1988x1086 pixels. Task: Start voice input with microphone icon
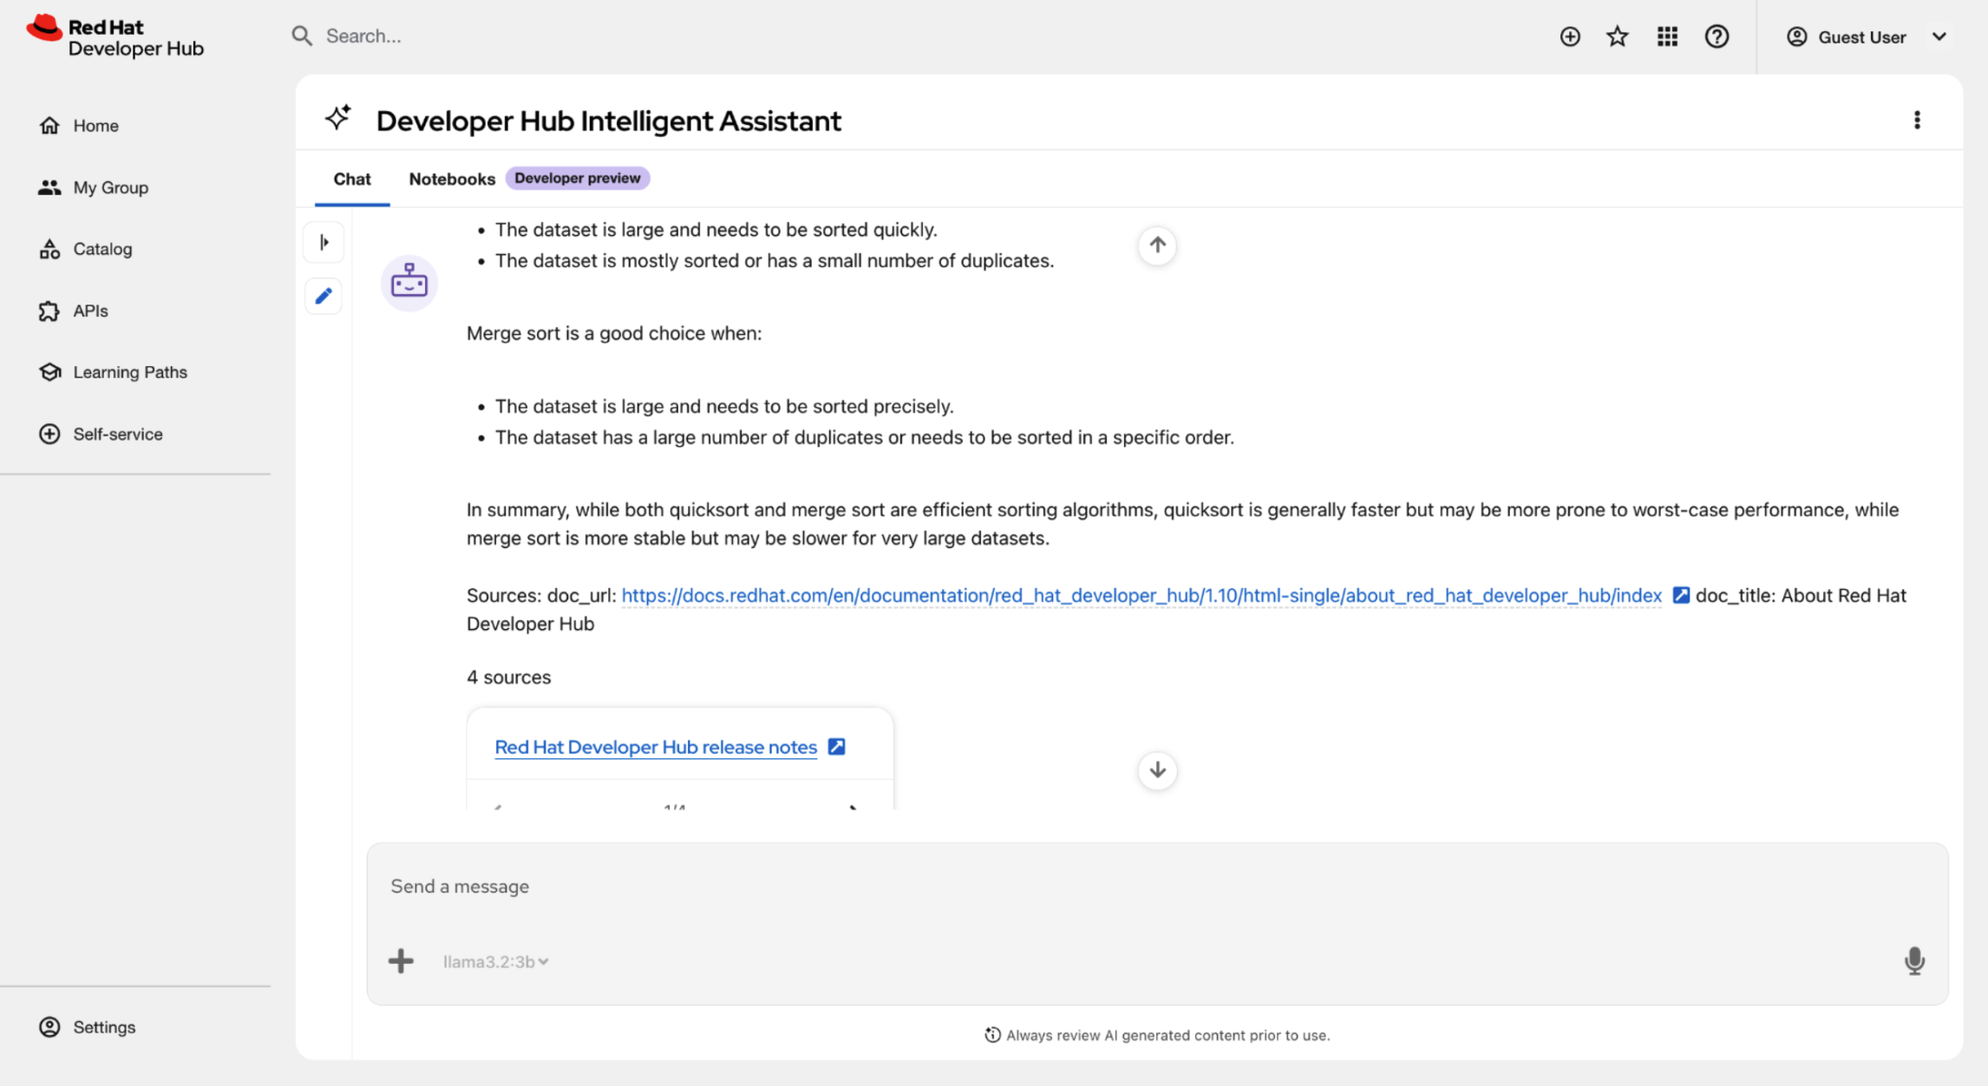pyautogui.click(x=1914, y=961)
